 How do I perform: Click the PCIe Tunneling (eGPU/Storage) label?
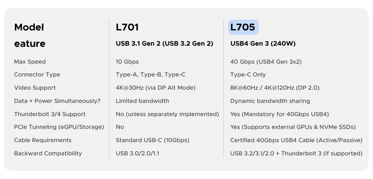click(x=59, y=127)
